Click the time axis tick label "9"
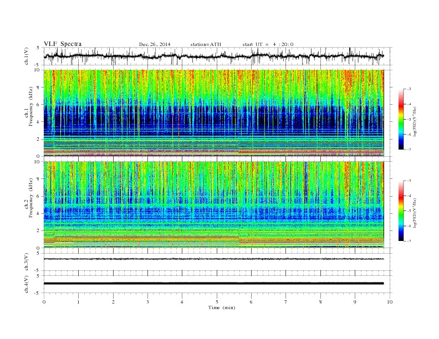The width and height of the screenshot is (439, 339). pos(355,302)
